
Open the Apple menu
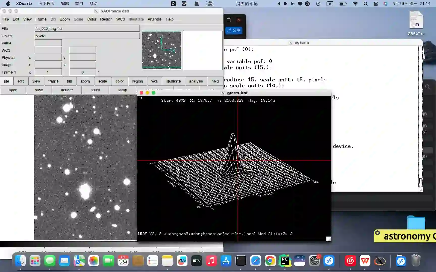point(8,4)
